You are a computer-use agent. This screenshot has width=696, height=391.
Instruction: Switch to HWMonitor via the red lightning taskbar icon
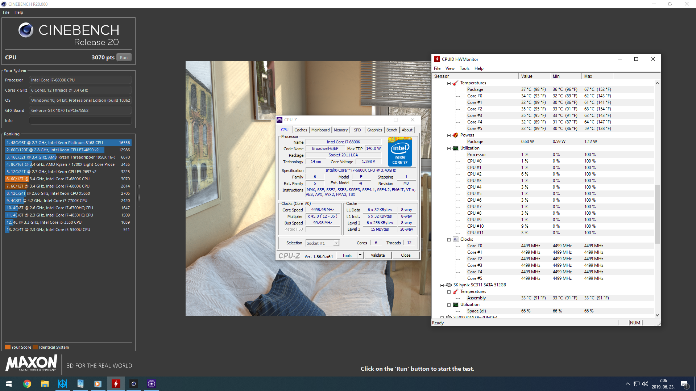pos(116,384)
